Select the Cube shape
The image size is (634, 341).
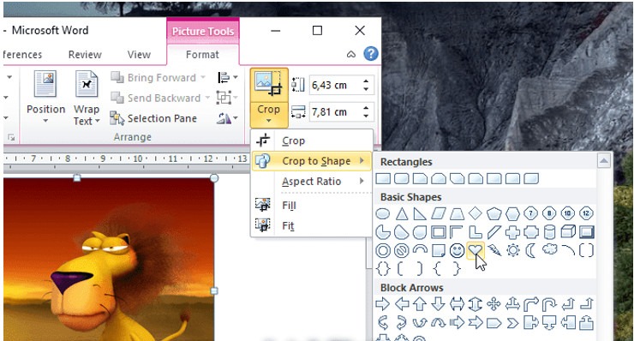(568, 232)
